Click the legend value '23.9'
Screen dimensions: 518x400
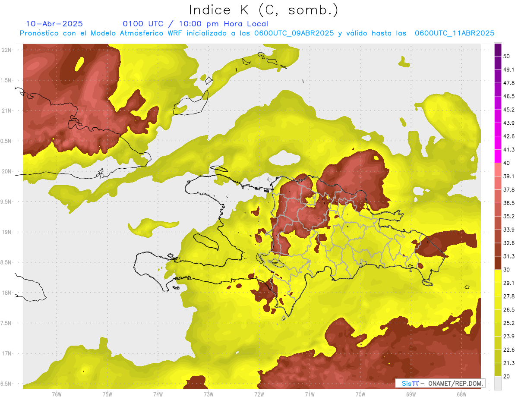pyautogui.click(x=509, y=336)
